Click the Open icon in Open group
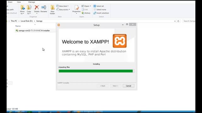Image resolution: width=202 pixels, height=113 pixels. coord(83,6)
